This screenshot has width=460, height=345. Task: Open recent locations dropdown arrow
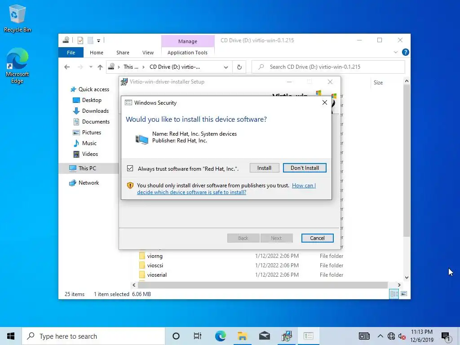click(91, 67)
